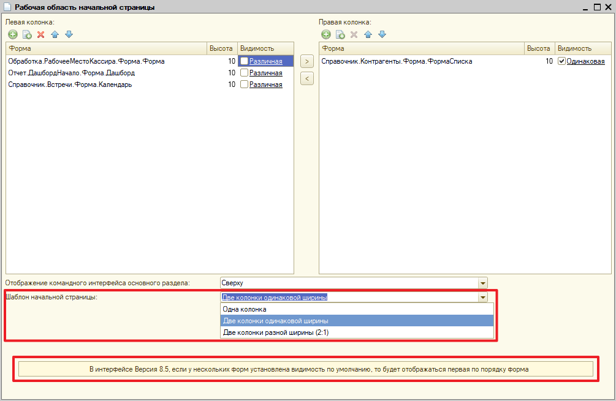Maximize the window with the title bar button
This screenshot has height=401, width=616.
[x=597, y=7]
